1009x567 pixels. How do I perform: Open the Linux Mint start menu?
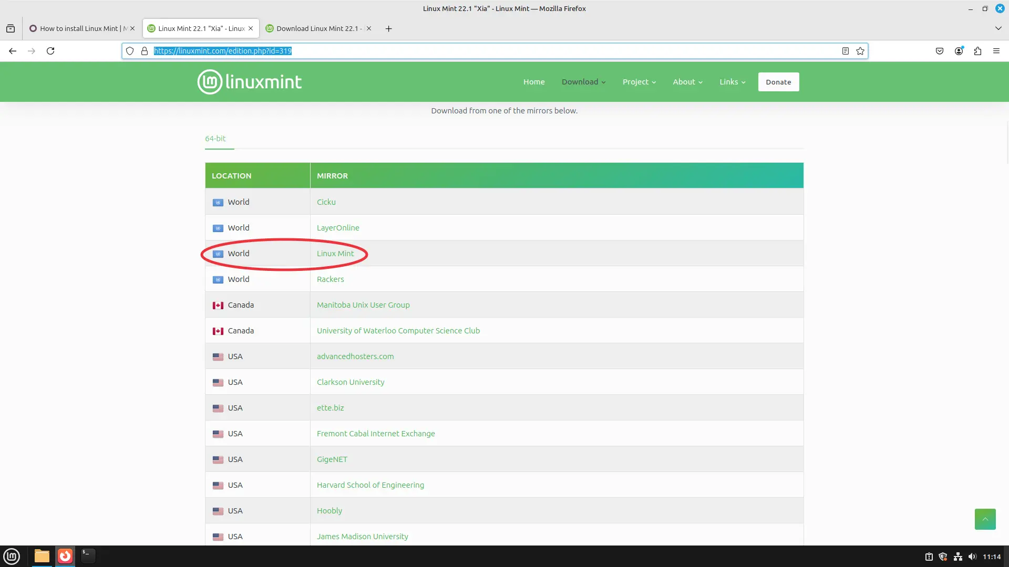[x=12, y=556]
